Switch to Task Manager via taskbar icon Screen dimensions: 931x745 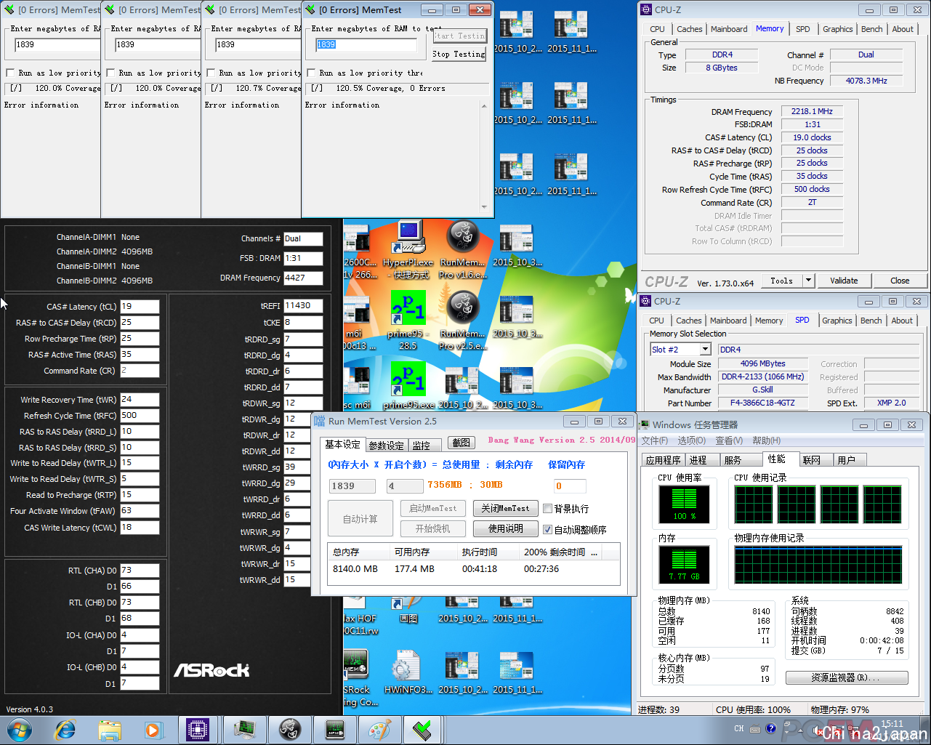pos(245,730)
